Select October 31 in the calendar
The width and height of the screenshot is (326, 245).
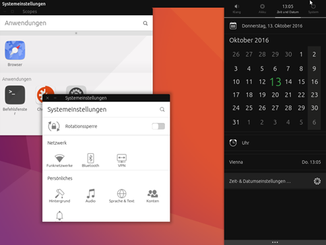click(236, 122)
